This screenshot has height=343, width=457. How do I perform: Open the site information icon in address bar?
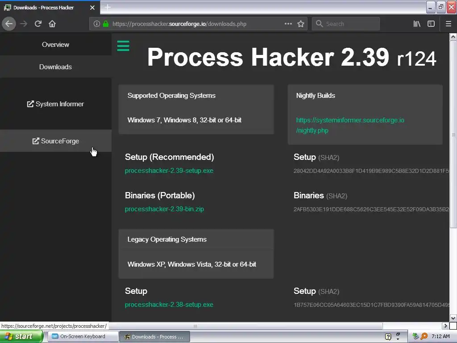(97, 24)
